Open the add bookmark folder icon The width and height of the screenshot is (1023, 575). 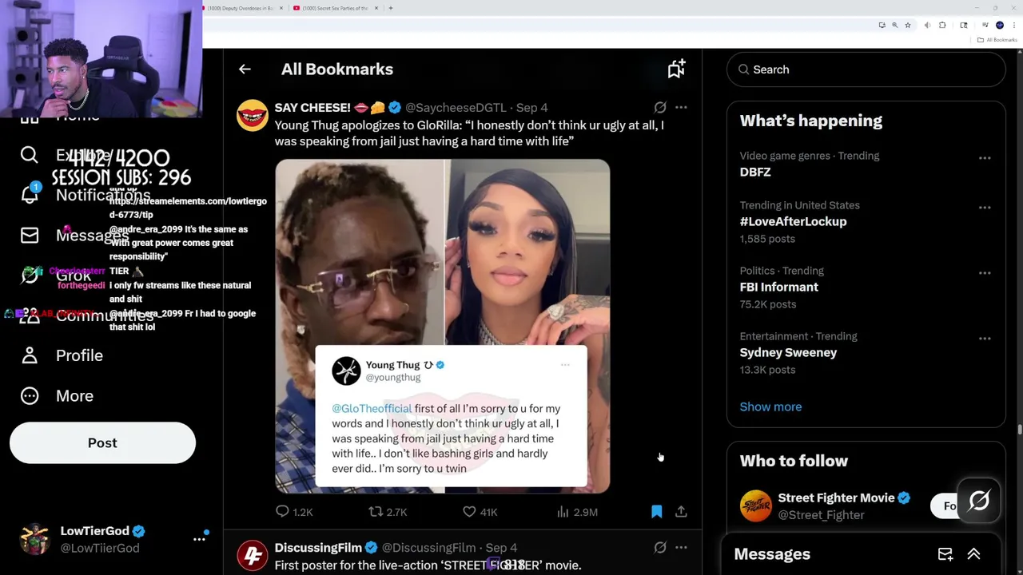pos(676,69)
